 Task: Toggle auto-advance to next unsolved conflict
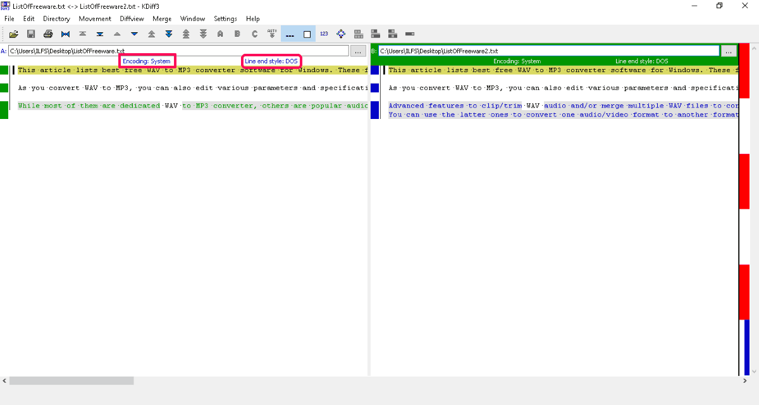272,34
